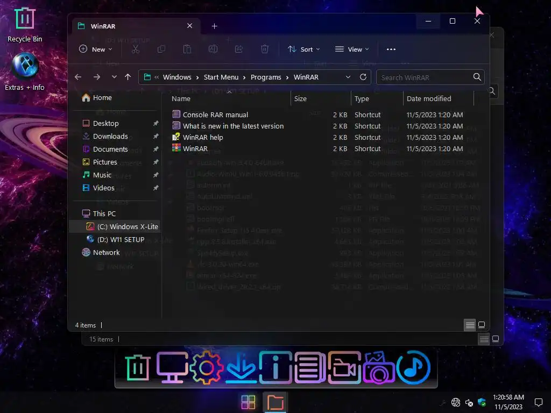Click the dock trash bin icon
Image resolution: width=551 pixels, height=413 pixels.
point(138,368)
